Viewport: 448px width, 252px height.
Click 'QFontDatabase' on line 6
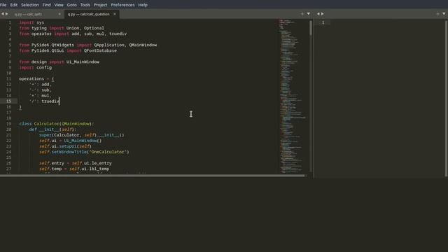click(x=100, y=50)
